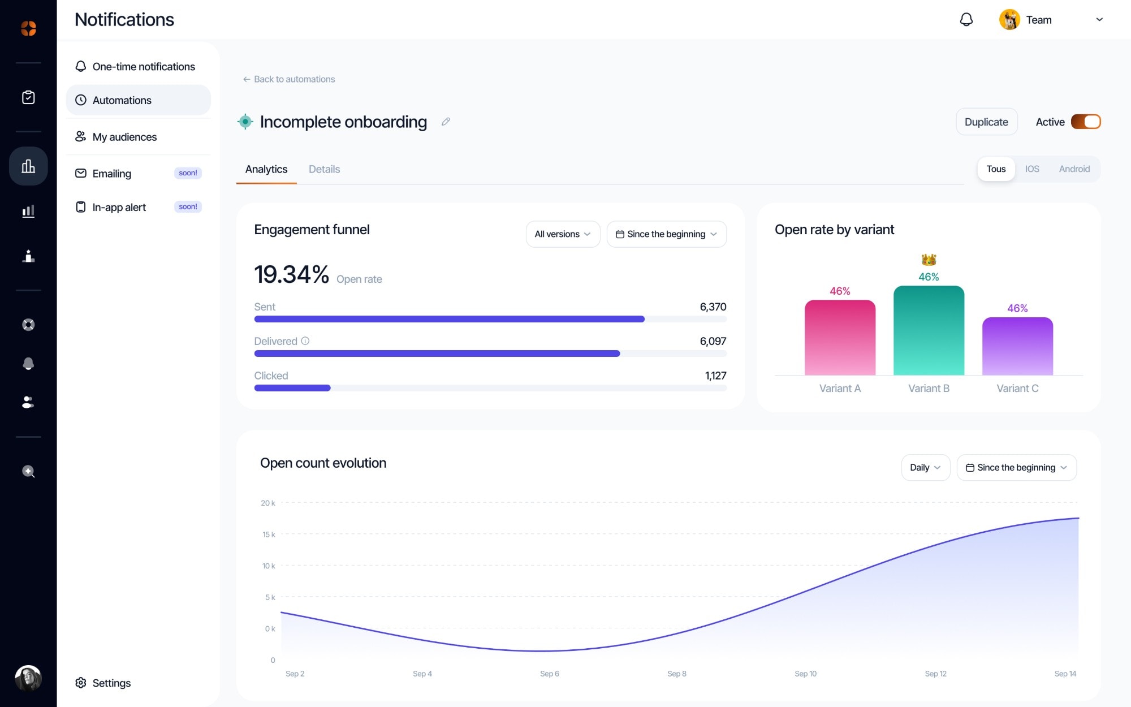Screen dimensions: 1131x707
Task: Open the sidebar bell notifications icon
Action: [28, 363]
